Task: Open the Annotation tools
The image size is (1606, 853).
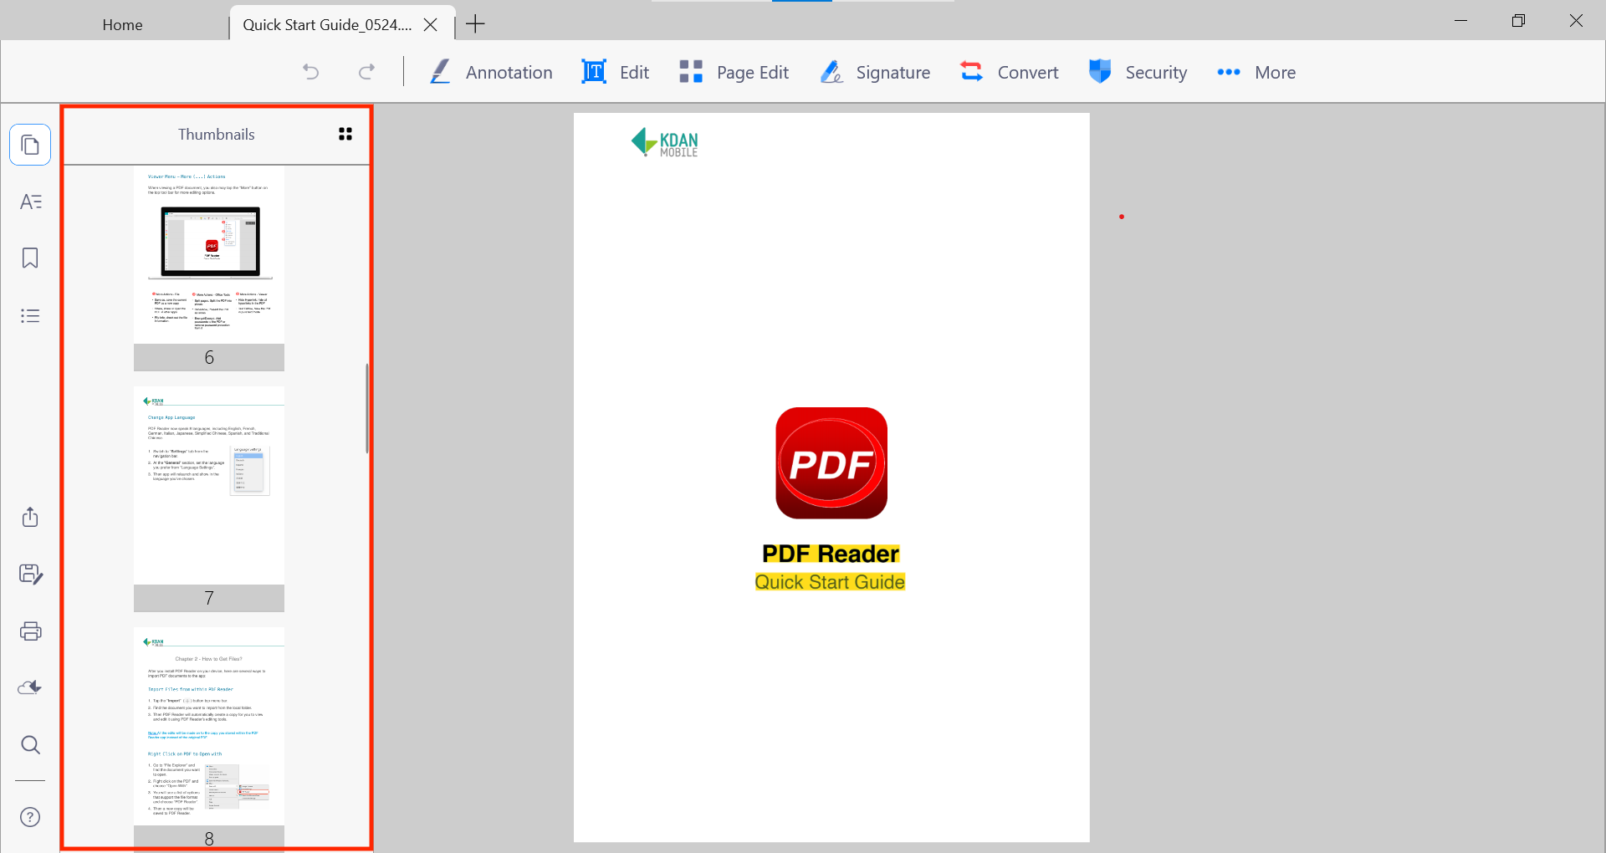Action: [491, 72]
